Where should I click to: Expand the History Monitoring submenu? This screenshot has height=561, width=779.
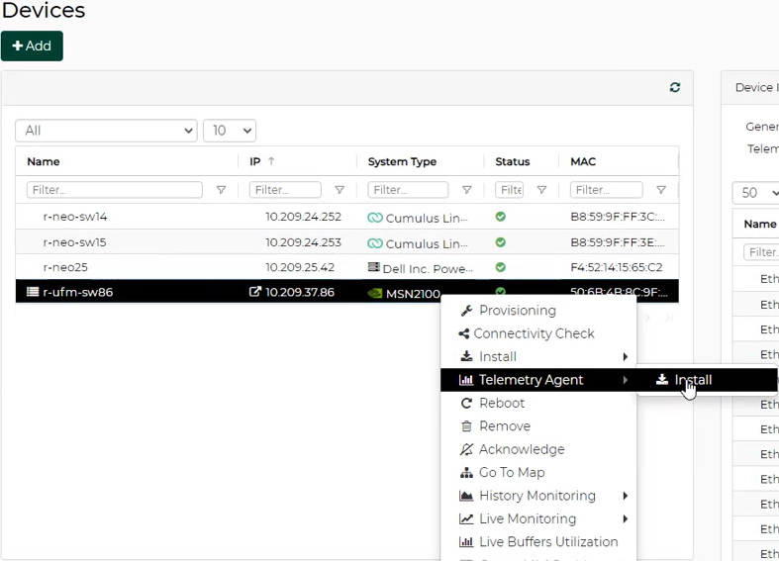(537, 496)
